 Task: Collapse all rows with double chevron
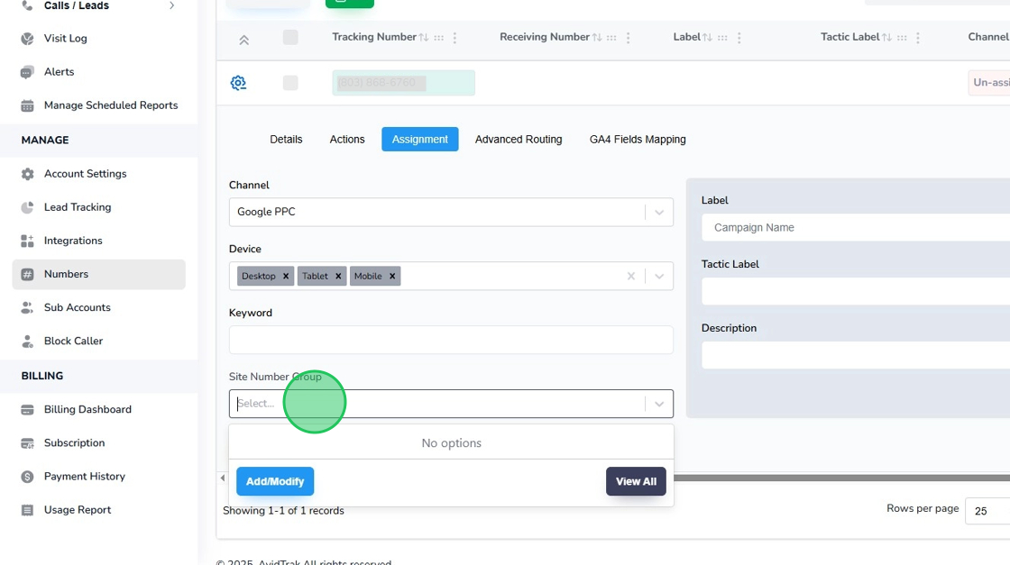click(x=244, y=40)
